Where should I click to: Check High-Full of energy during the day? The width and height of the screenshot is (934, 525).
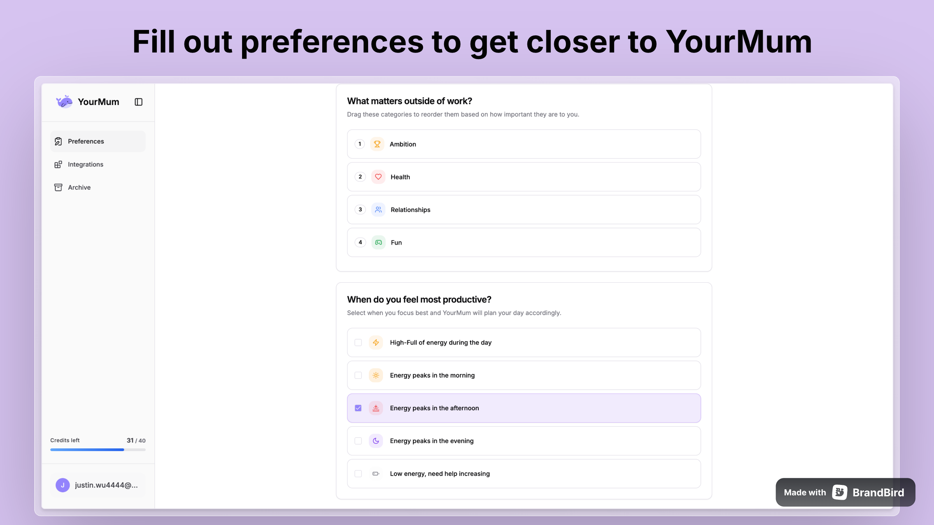click(x=358, y=342)
